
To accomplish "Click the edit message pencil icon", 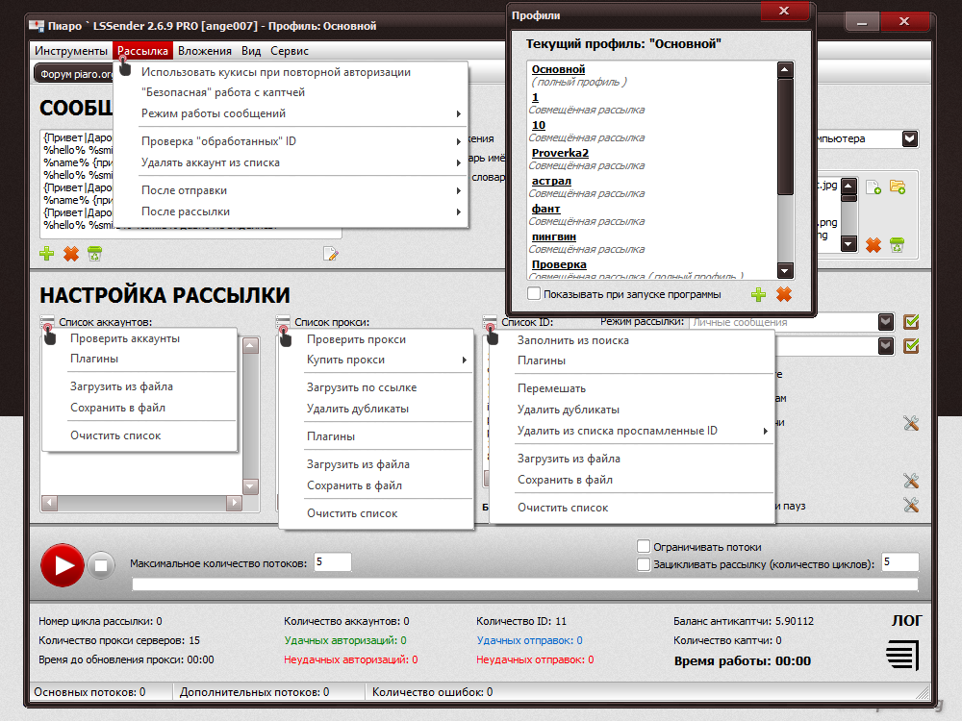I will pos(330,254).
